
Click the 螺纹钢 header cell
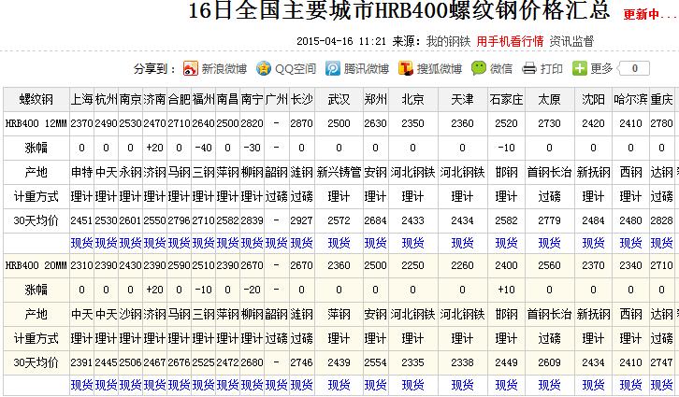[x=36, y=99]
